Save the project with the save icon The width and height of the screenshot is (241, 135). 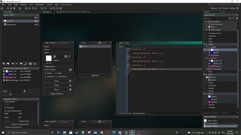pyautogui.click(x=14, y=8)
